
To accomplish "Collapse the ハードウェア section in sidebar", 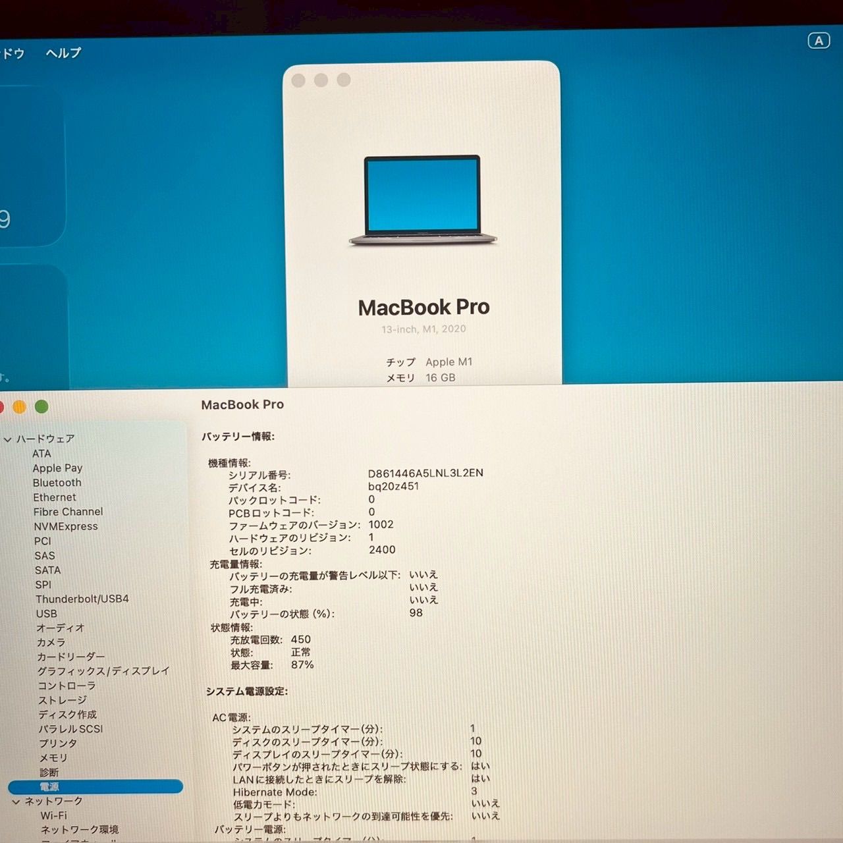I will (x=8, y=439).
